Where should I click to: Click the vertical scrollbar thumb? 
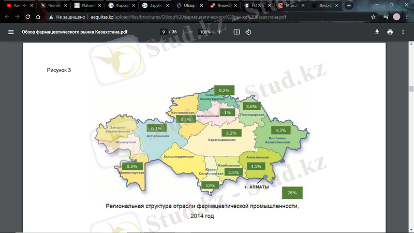tap(411, 89)
